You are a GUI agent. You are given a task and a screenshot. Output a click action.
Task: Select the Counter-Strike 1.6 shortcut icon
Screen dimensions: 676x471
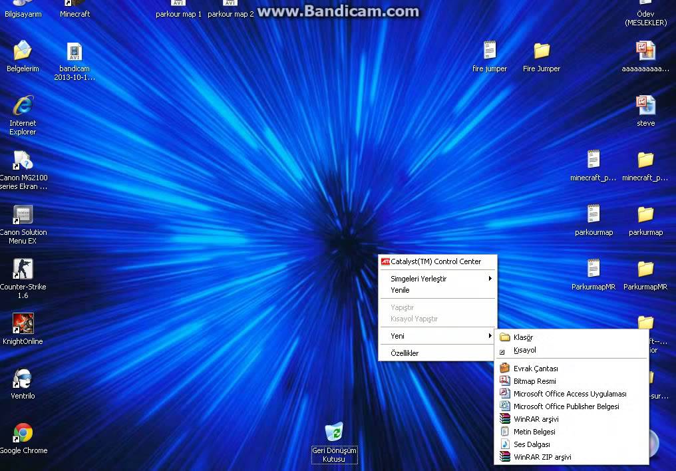23,269
